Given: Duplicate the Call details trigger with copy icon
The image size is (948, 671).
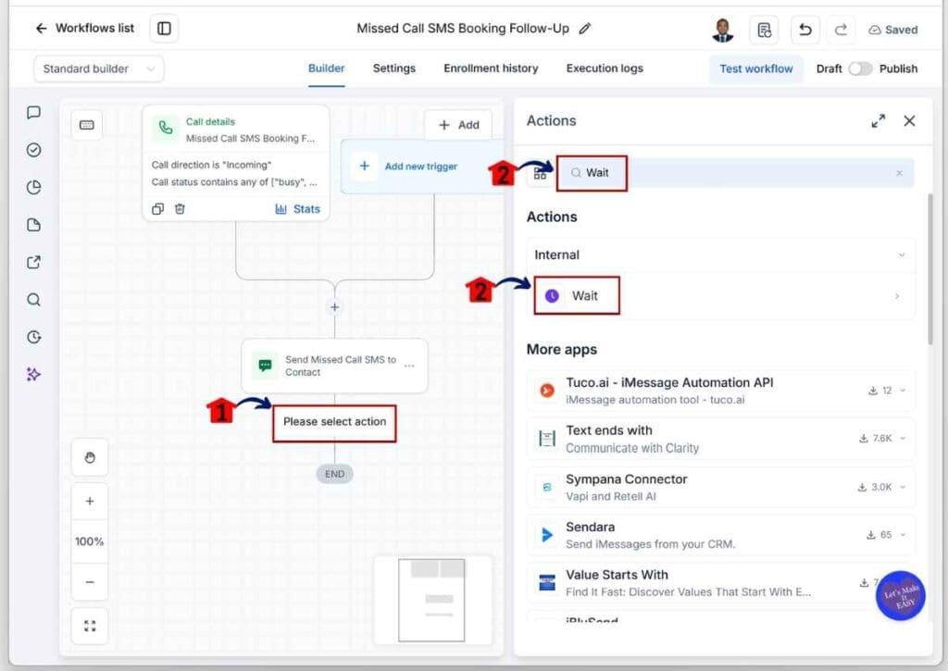Looking at the screenshot, I should [157, 208].
